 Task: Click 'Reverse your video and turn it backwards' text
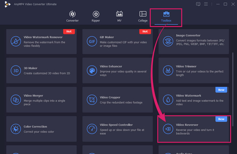tap(195, 131)
